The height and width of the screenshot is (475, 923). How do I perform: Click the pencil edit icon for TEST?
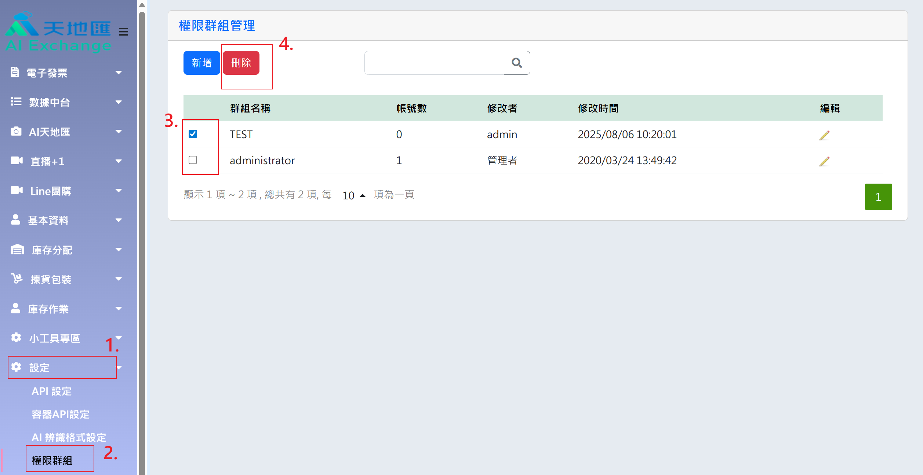pyautogui.click(x=824, y=135)
